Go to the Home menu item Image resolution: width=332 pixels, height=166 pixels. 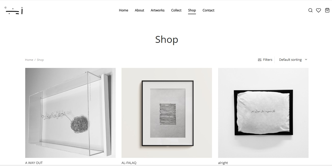124,10
